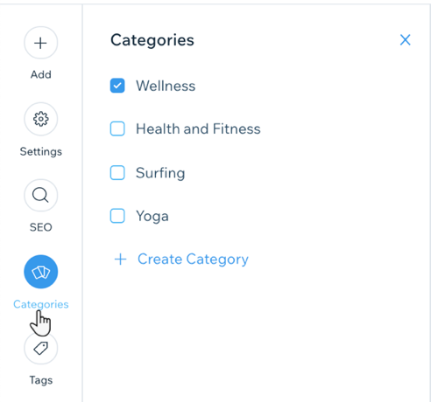Viewport: 431px width, 402px height.
Task: Uncheck the Wellness checkbox
Action: pos(117,86)
